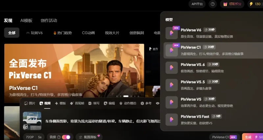Screen dimensions: 263x140
Task: Select the 参考 cube mode tab
Action: coord(146,103)
